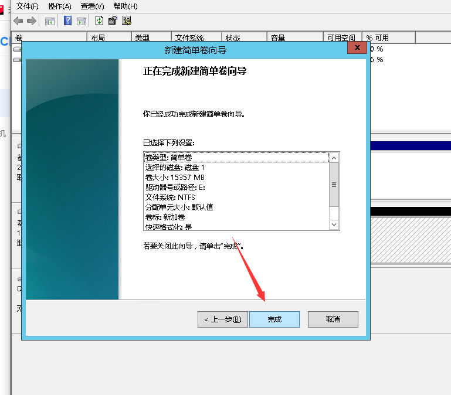The image size is (451, 395).
Task: Open the 帮助(H) menu
Action: pyautogui.click(x=125, y=6)
